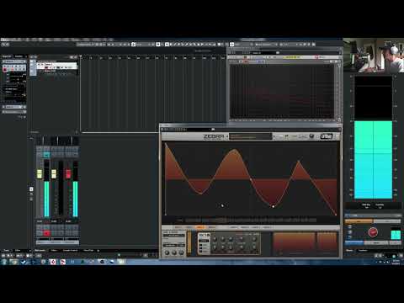Image resolution: width=404 pixels, height=303 pixels.
Task: Click the round red button in the right lower panel
Action: point(373,232)
